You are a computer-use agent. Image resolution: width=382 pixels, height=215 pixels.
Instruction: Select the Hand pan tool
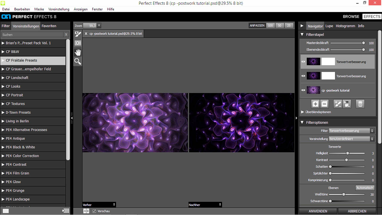pos(78,53)
